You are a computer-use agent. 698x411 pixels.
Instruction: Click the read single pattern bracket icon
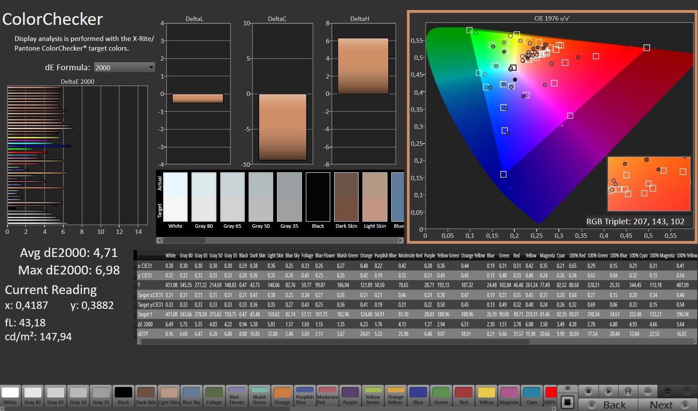click(x=628, y=391)
